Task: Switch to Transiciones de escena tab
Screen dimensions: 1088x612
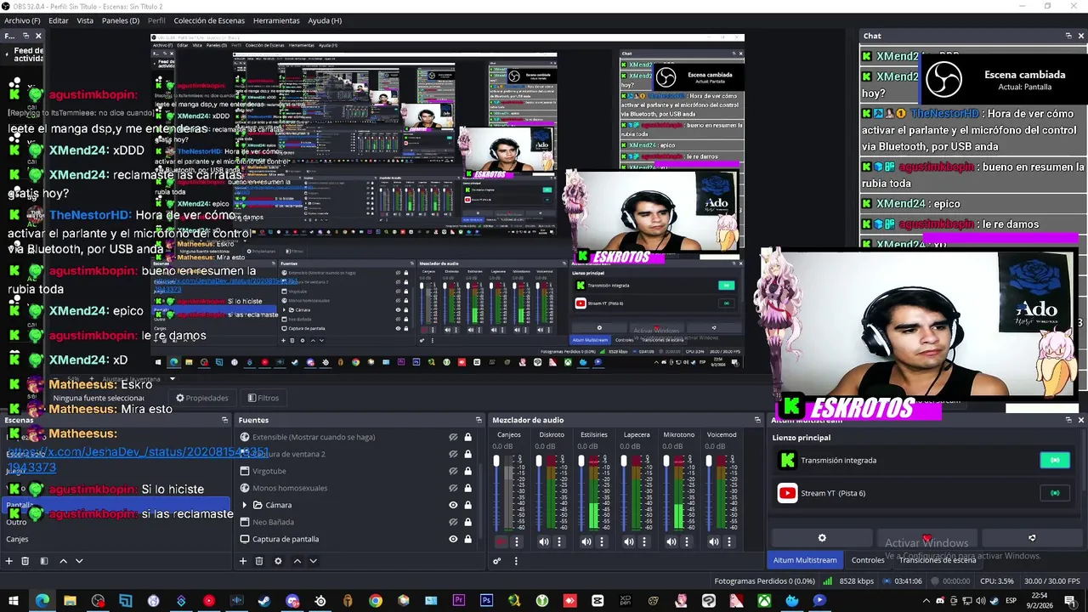Action: pos(938,560)
